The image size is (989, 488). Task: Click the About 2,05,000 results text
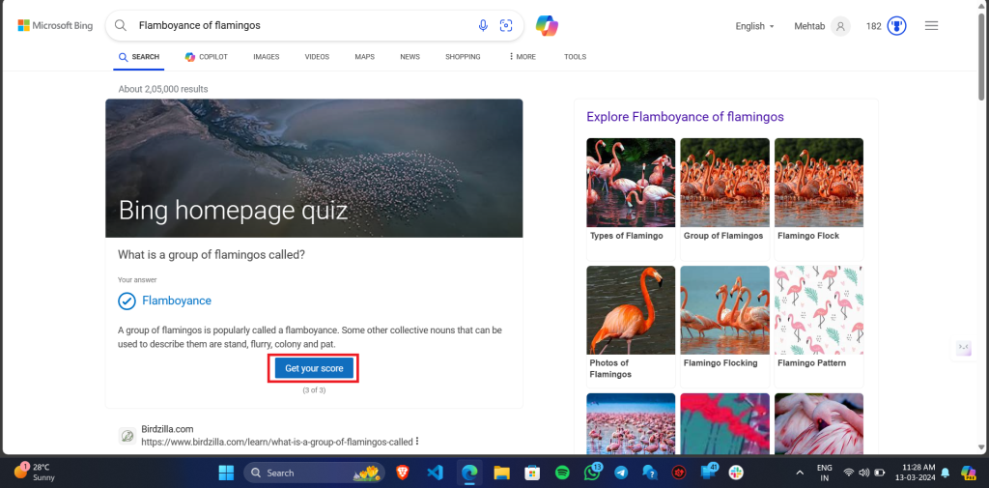pyautogui.click(x=162, y=89)
